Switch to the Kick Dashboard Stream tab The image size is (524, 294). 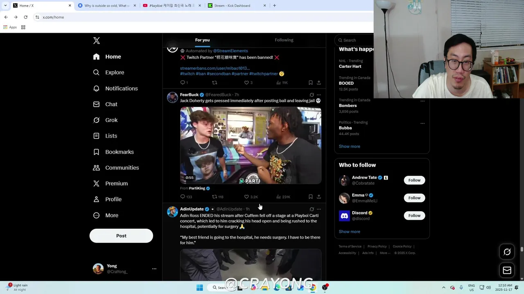tap(237, 6)
